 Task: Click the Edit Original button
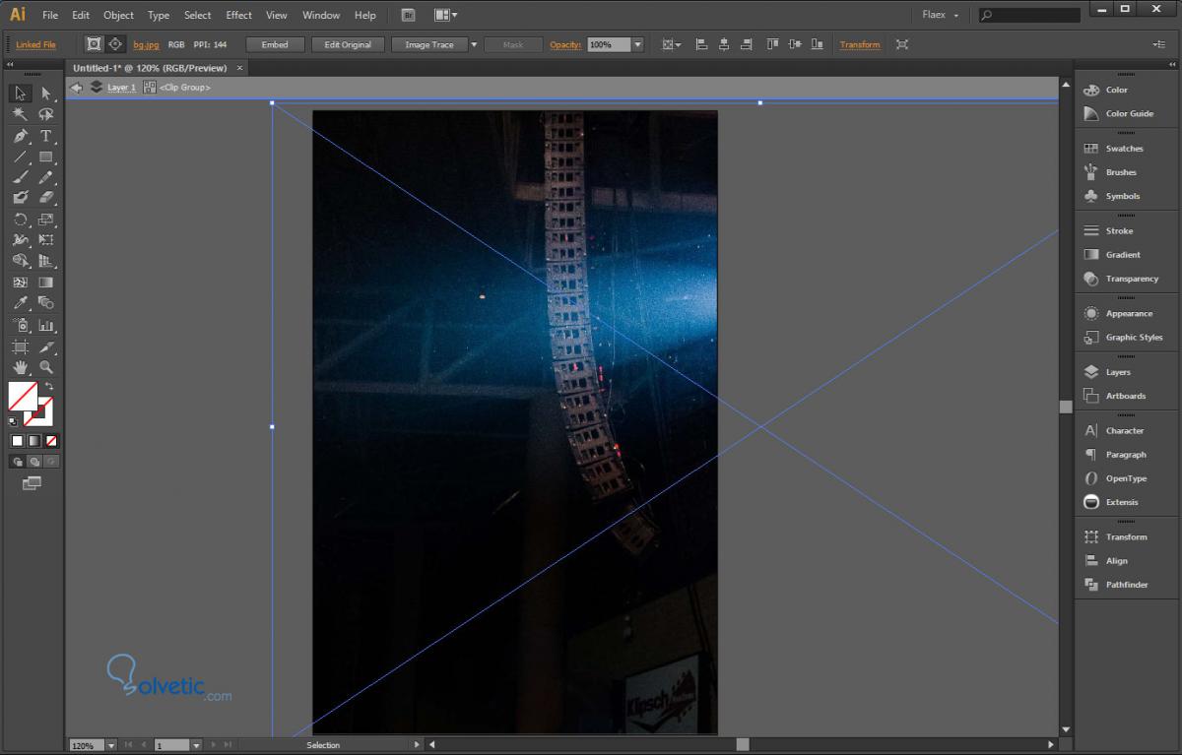click(x=348, y=45)
